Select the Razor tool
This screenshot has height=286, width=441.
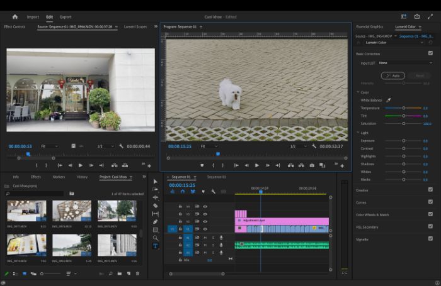tap(155, 206)
